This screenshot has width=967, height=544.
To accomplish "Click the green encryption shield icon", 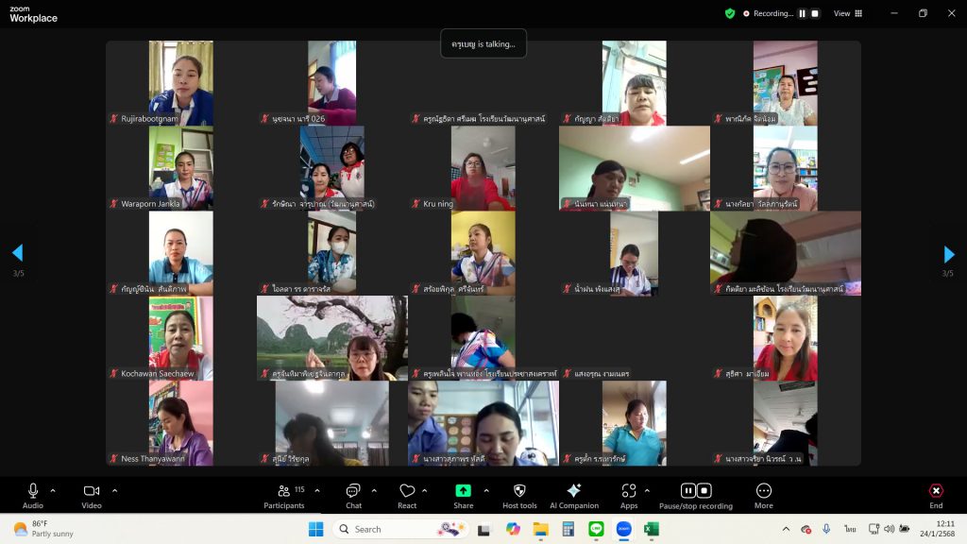I will pos(730,13).
